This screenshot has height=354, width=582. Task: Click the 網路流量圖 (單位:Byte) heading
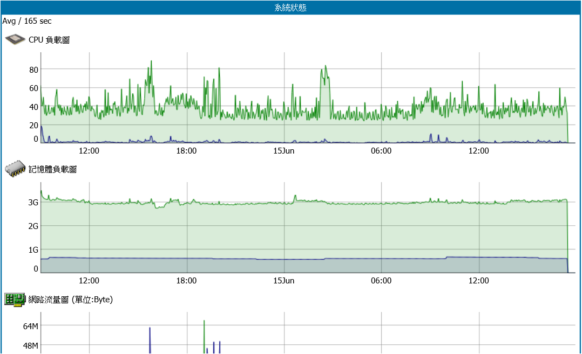click(x=71, y=300)
